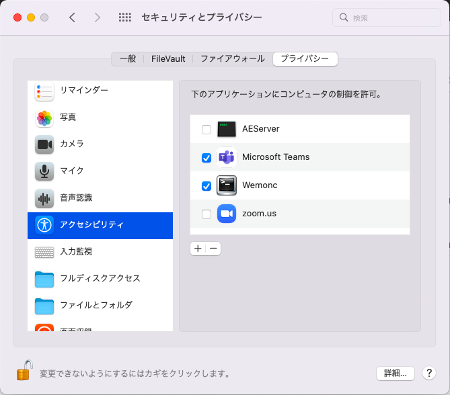Select the プライバシー tab
This screenshot has height=395, width=450.
(305, 58)
